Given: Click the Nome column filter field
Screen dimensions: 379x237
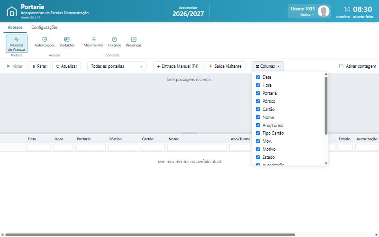Looking at the screenshot, I should point(197,147).
